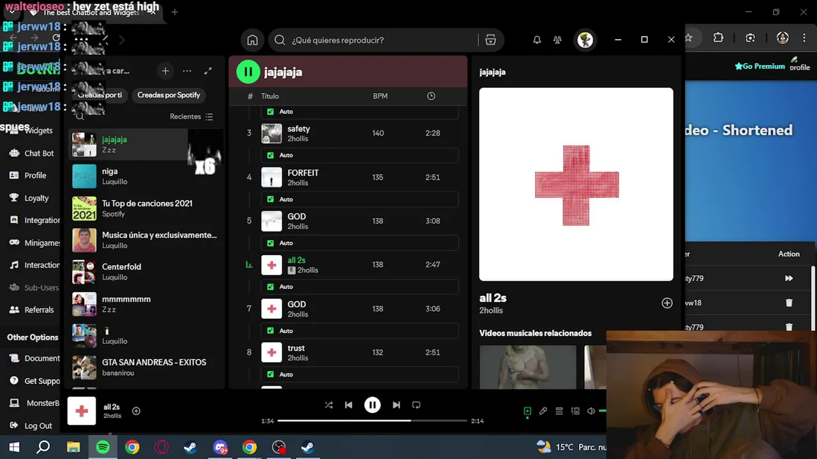Toggle lyrics microphone icon
This screenshot has width=817, height=459.
coord(543,411)
